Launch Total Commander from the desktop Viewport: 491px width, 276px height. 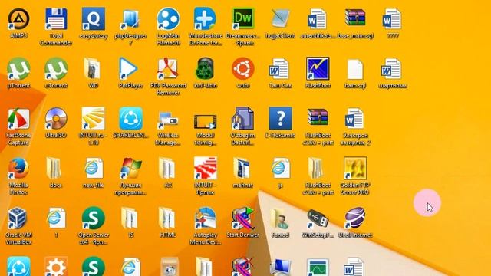(56, 19)
